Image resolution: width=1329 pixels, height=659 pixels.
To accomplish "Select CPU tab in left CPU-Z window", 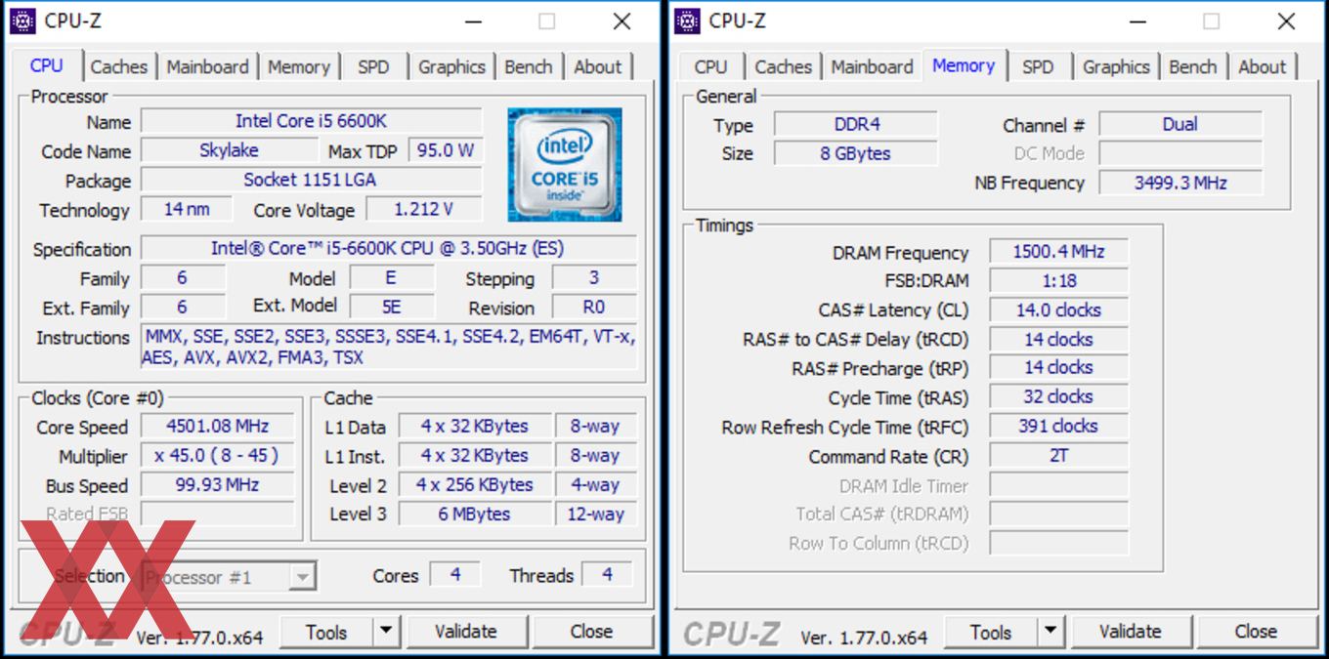I will click(47, 65).
